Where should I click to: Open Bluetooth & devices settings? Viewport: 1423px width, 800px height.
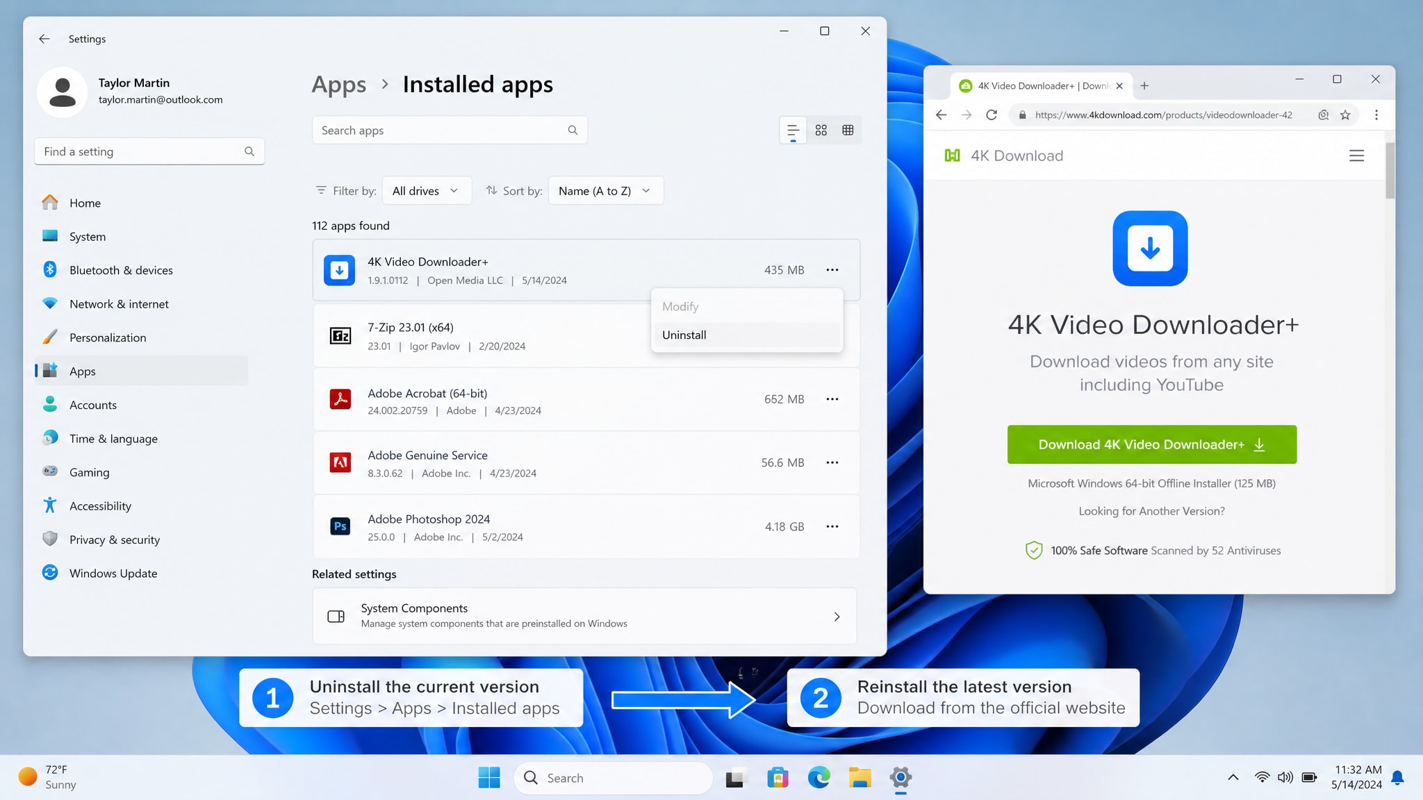pos(141,270)
